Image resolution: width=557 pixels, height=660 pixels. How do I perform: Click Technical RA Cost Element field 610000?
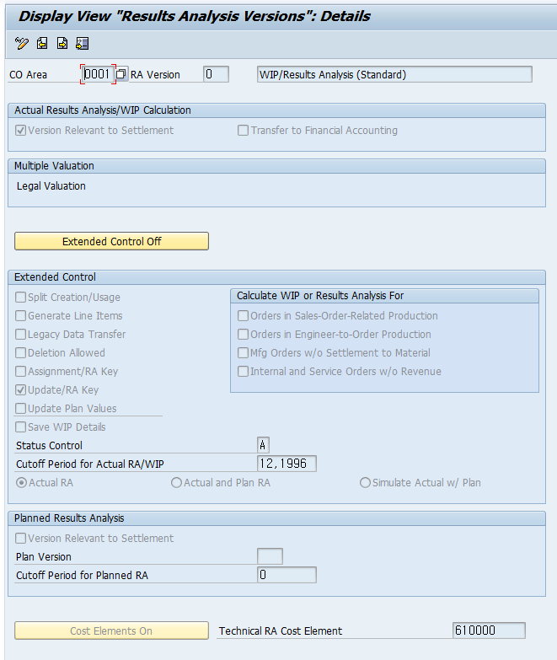[x=489, y=630]
